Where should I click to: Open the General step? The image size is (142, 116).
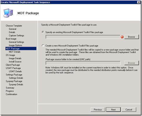[x=13, y=29]
